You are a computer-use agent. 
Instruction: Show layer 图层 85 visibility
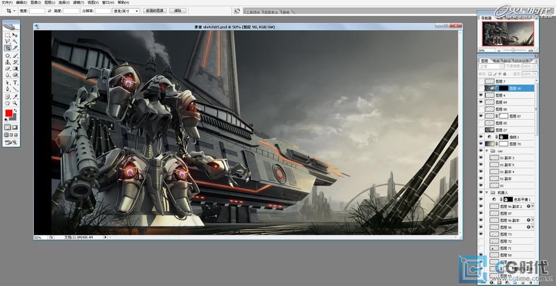pos(481,123)
